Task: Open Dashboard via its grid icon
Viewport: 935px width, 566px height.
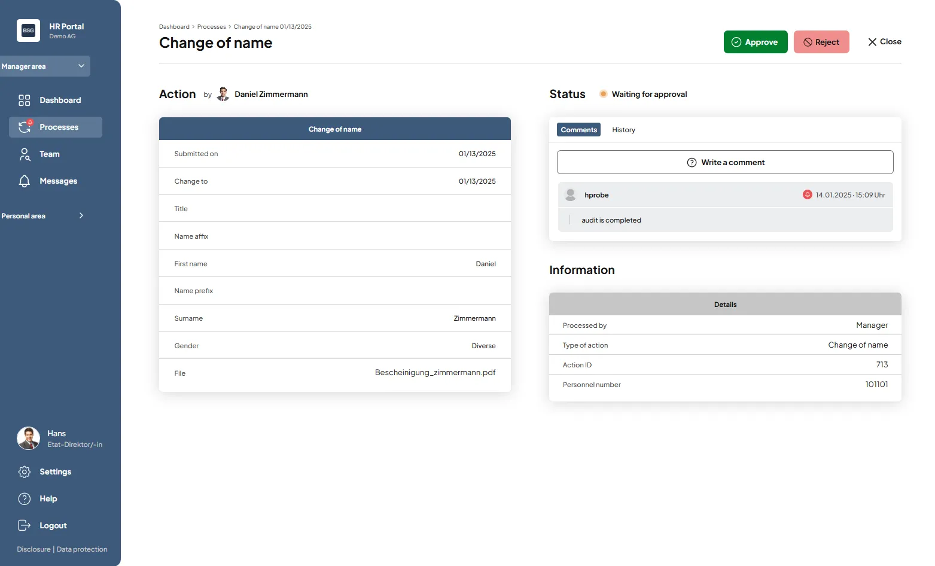Action: tap(24, 101)
